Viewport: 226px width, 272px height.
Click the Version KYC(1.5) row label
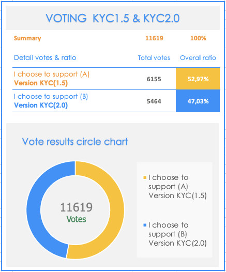41,83
